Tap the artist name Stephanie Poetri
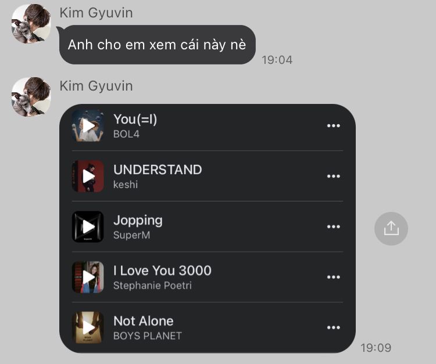The image size is (436, 364). (152, 286)
